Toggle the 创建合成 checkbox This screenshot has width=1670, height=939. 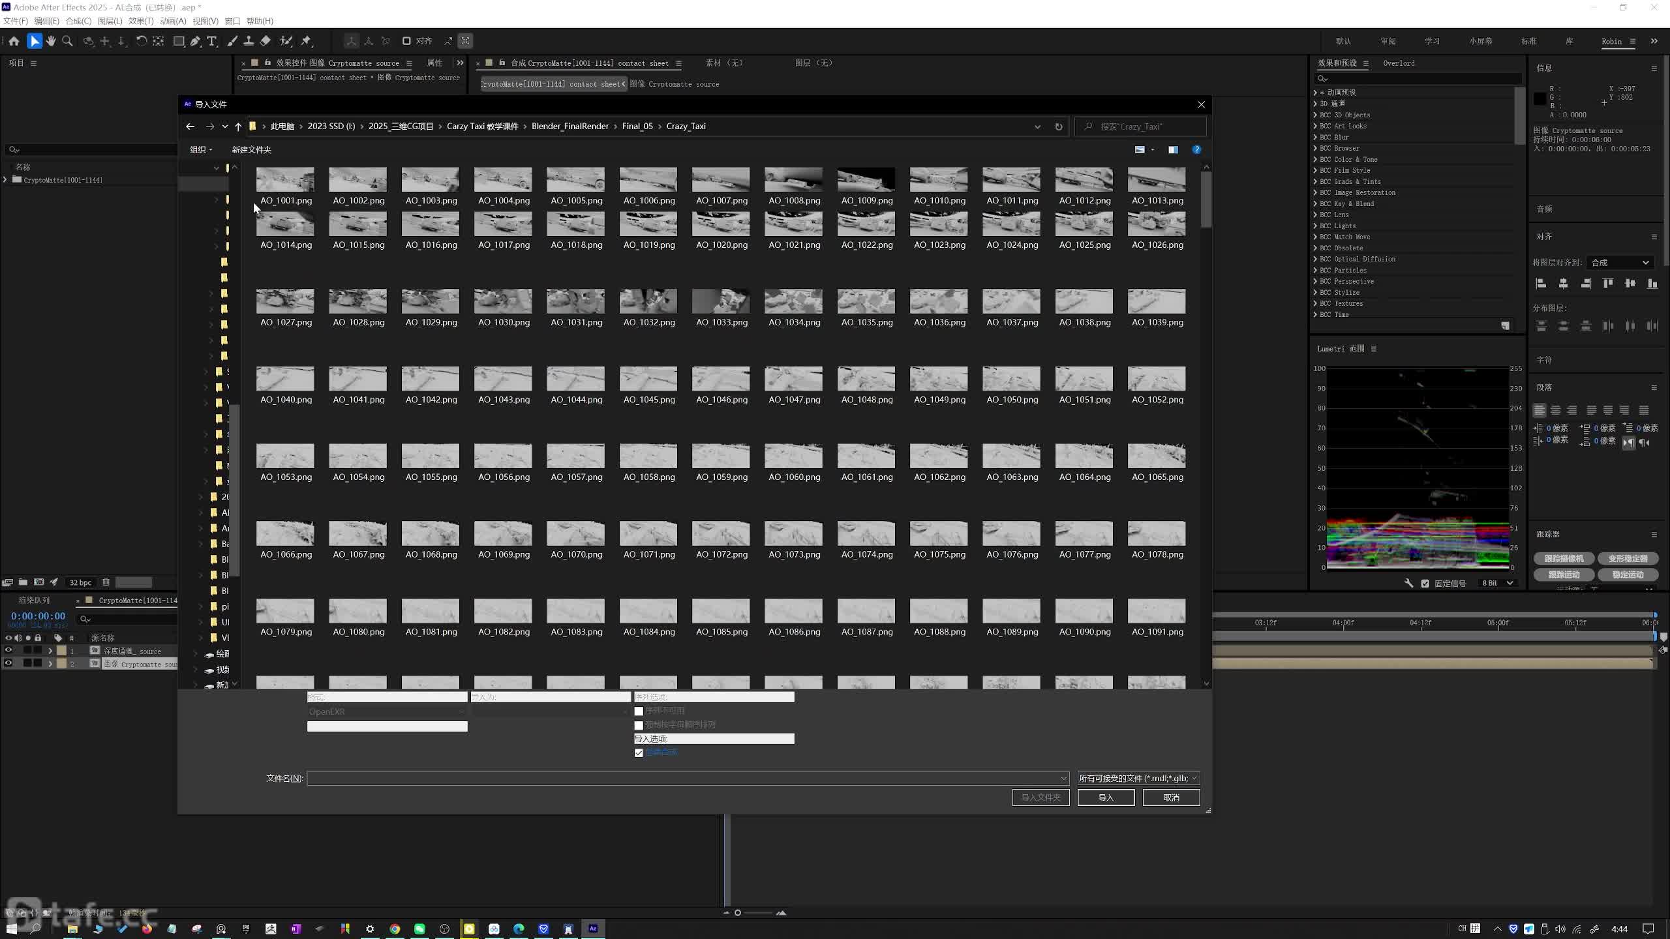(639, 753)
